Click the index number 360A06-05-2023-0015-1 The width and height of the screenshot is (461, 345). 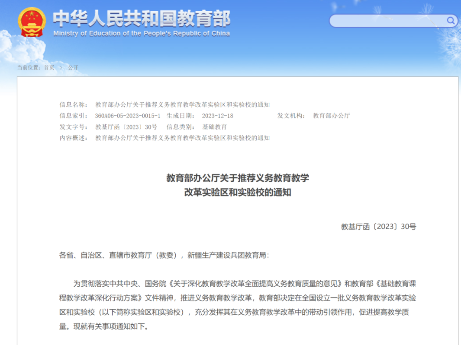(128, 116)
